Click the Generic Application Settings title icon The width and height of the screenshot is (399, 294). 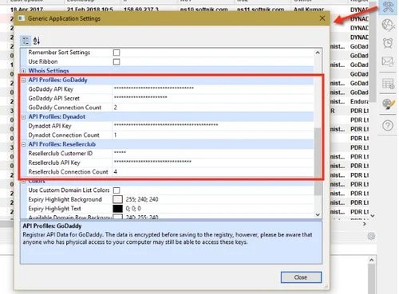point(22,18)
